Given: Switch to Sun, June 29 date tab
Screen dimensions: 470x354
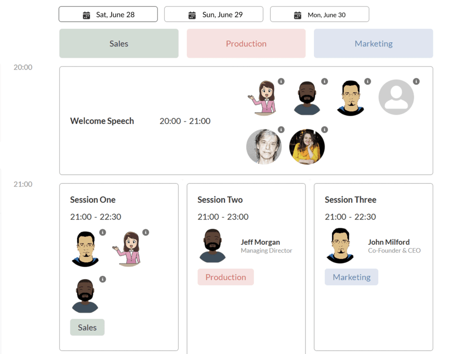Looking at the screenshot, I should 214,15.
